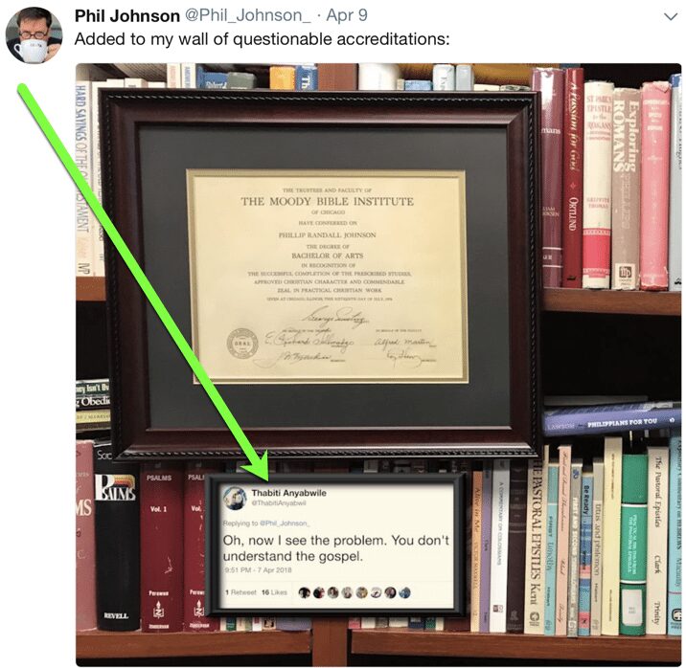Open Phil Johnson's profile avatar with mug

34,35
